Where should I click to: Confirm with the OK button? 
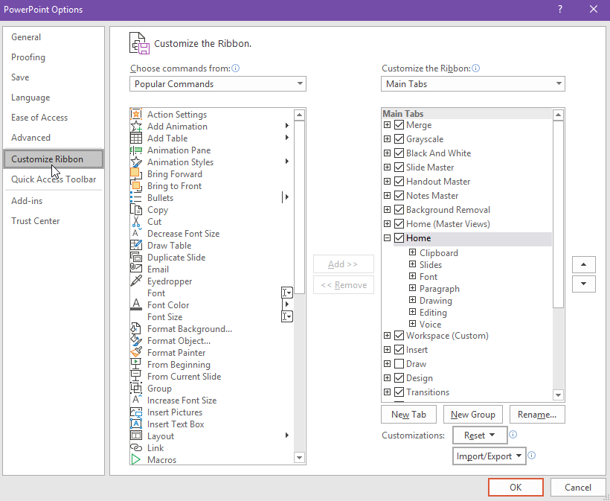[516, 488]
